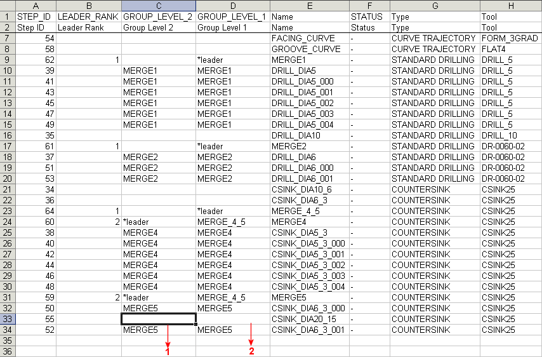Select the column C header

click(159, 6)
